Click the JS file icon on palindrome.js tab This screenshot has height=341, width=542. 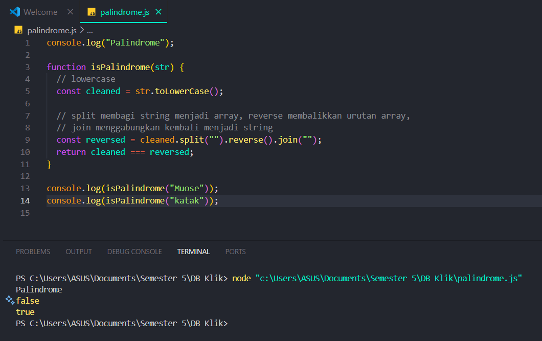point(92,12)
